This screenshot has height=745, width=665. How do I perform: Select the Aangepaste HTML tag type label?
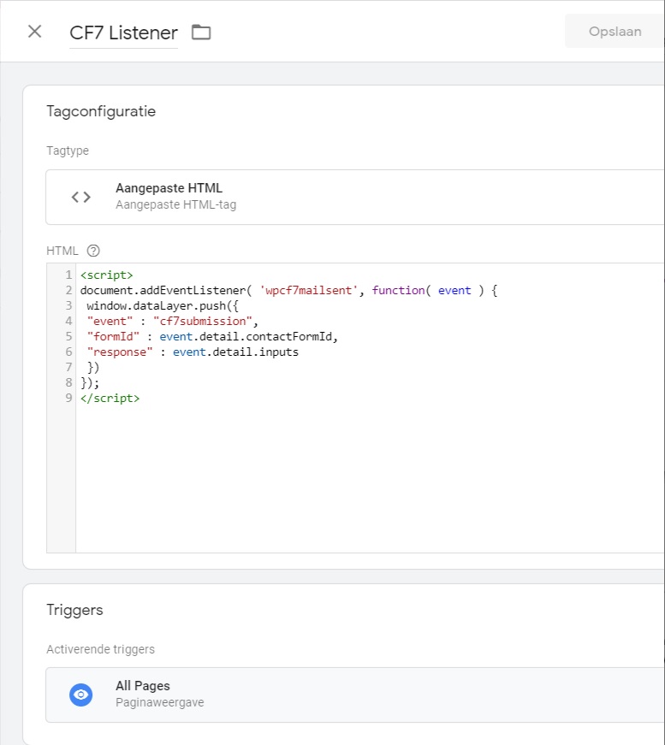coord(169,188)
